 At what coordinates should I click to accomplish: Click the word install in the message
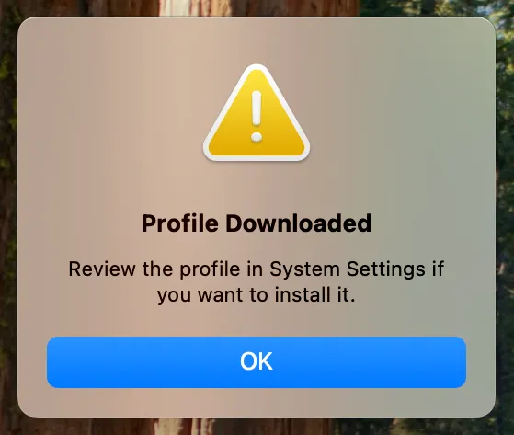303,294
